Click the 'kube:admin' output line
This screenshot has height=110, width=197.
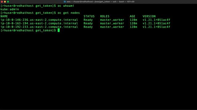[10, 9]
